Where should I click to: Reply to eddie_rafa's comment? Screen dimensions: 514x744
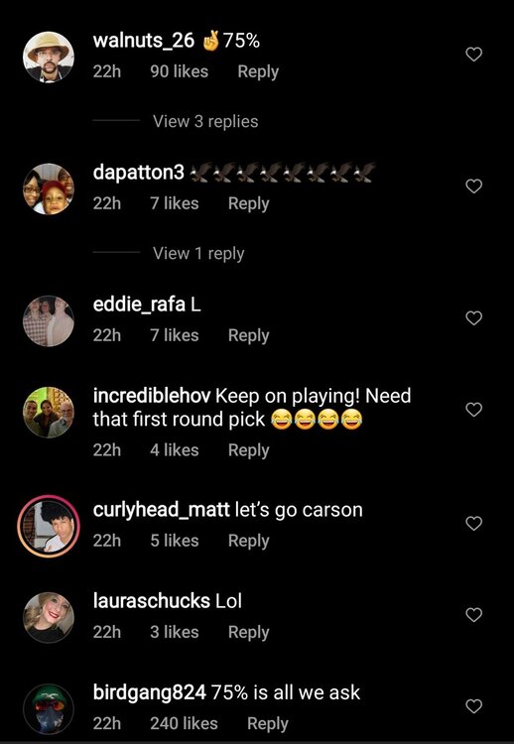(x=249, y=335)
